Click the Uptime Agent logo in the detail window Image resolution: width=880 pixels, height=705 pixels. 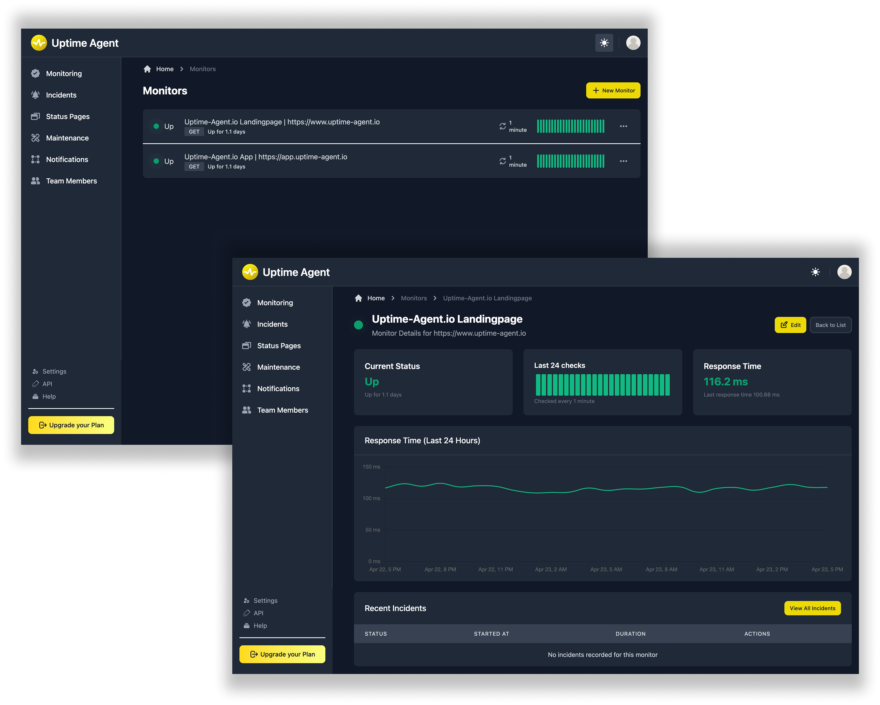coord(286,272)
